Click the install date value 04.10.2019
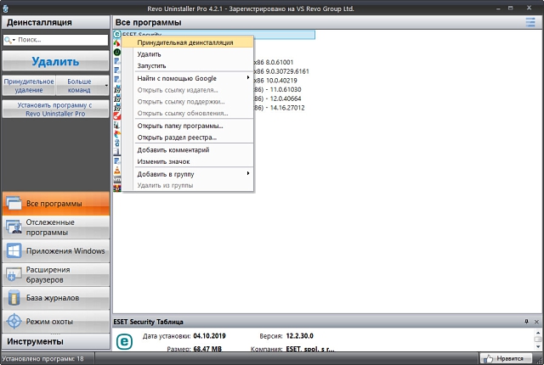544x365 pixels. [x=210, y=336]
